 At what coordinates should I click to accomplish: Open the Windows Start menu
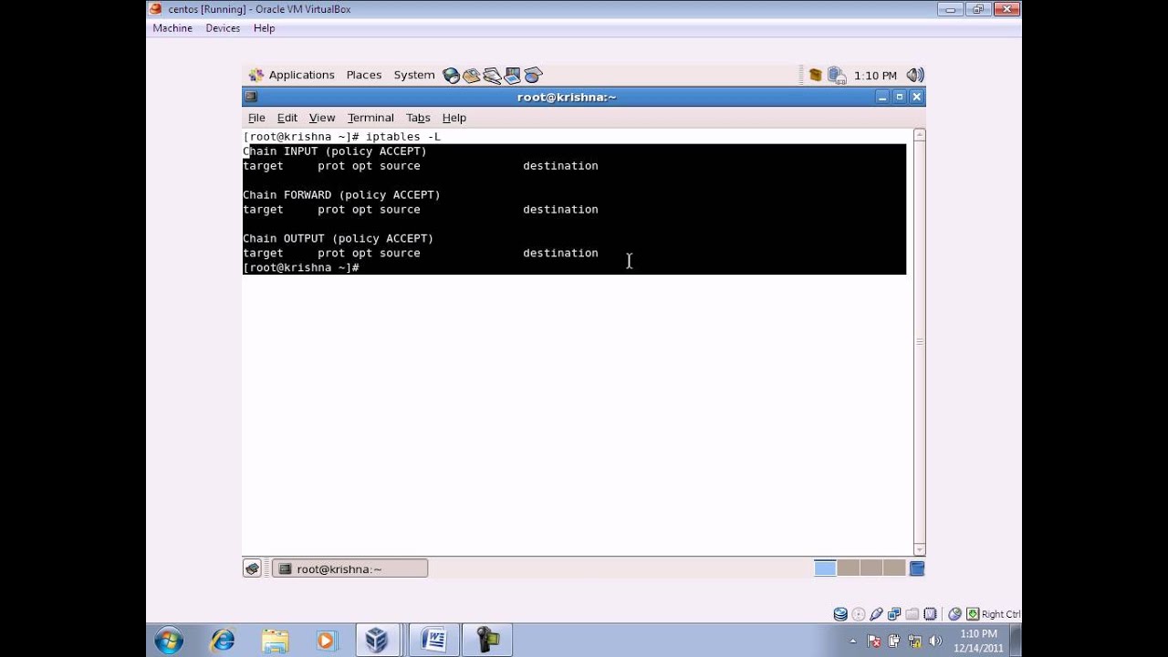point(169,641)
